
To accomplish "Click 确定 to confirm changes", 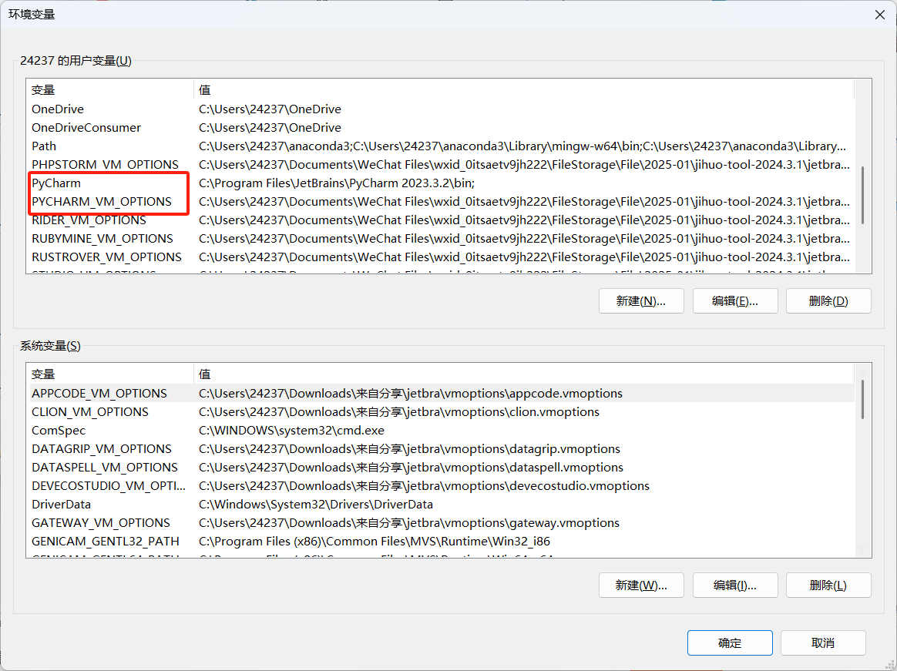I will (x=729, y=642).
